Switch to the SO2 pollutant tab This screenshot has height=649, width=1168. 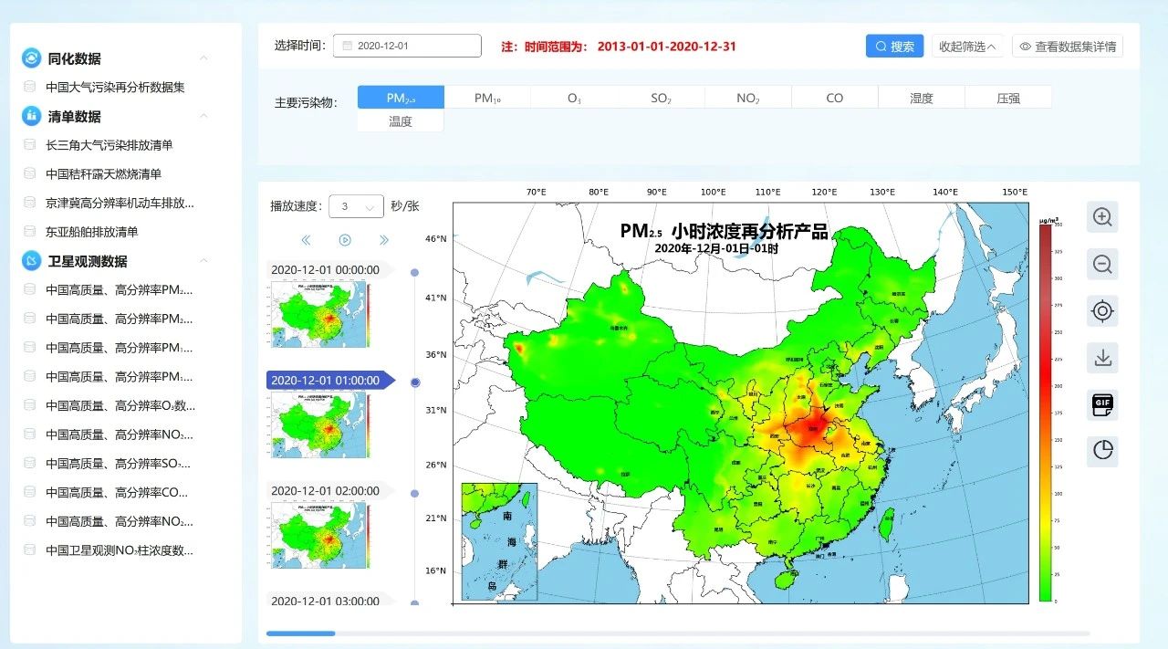[x=661, y=98]
